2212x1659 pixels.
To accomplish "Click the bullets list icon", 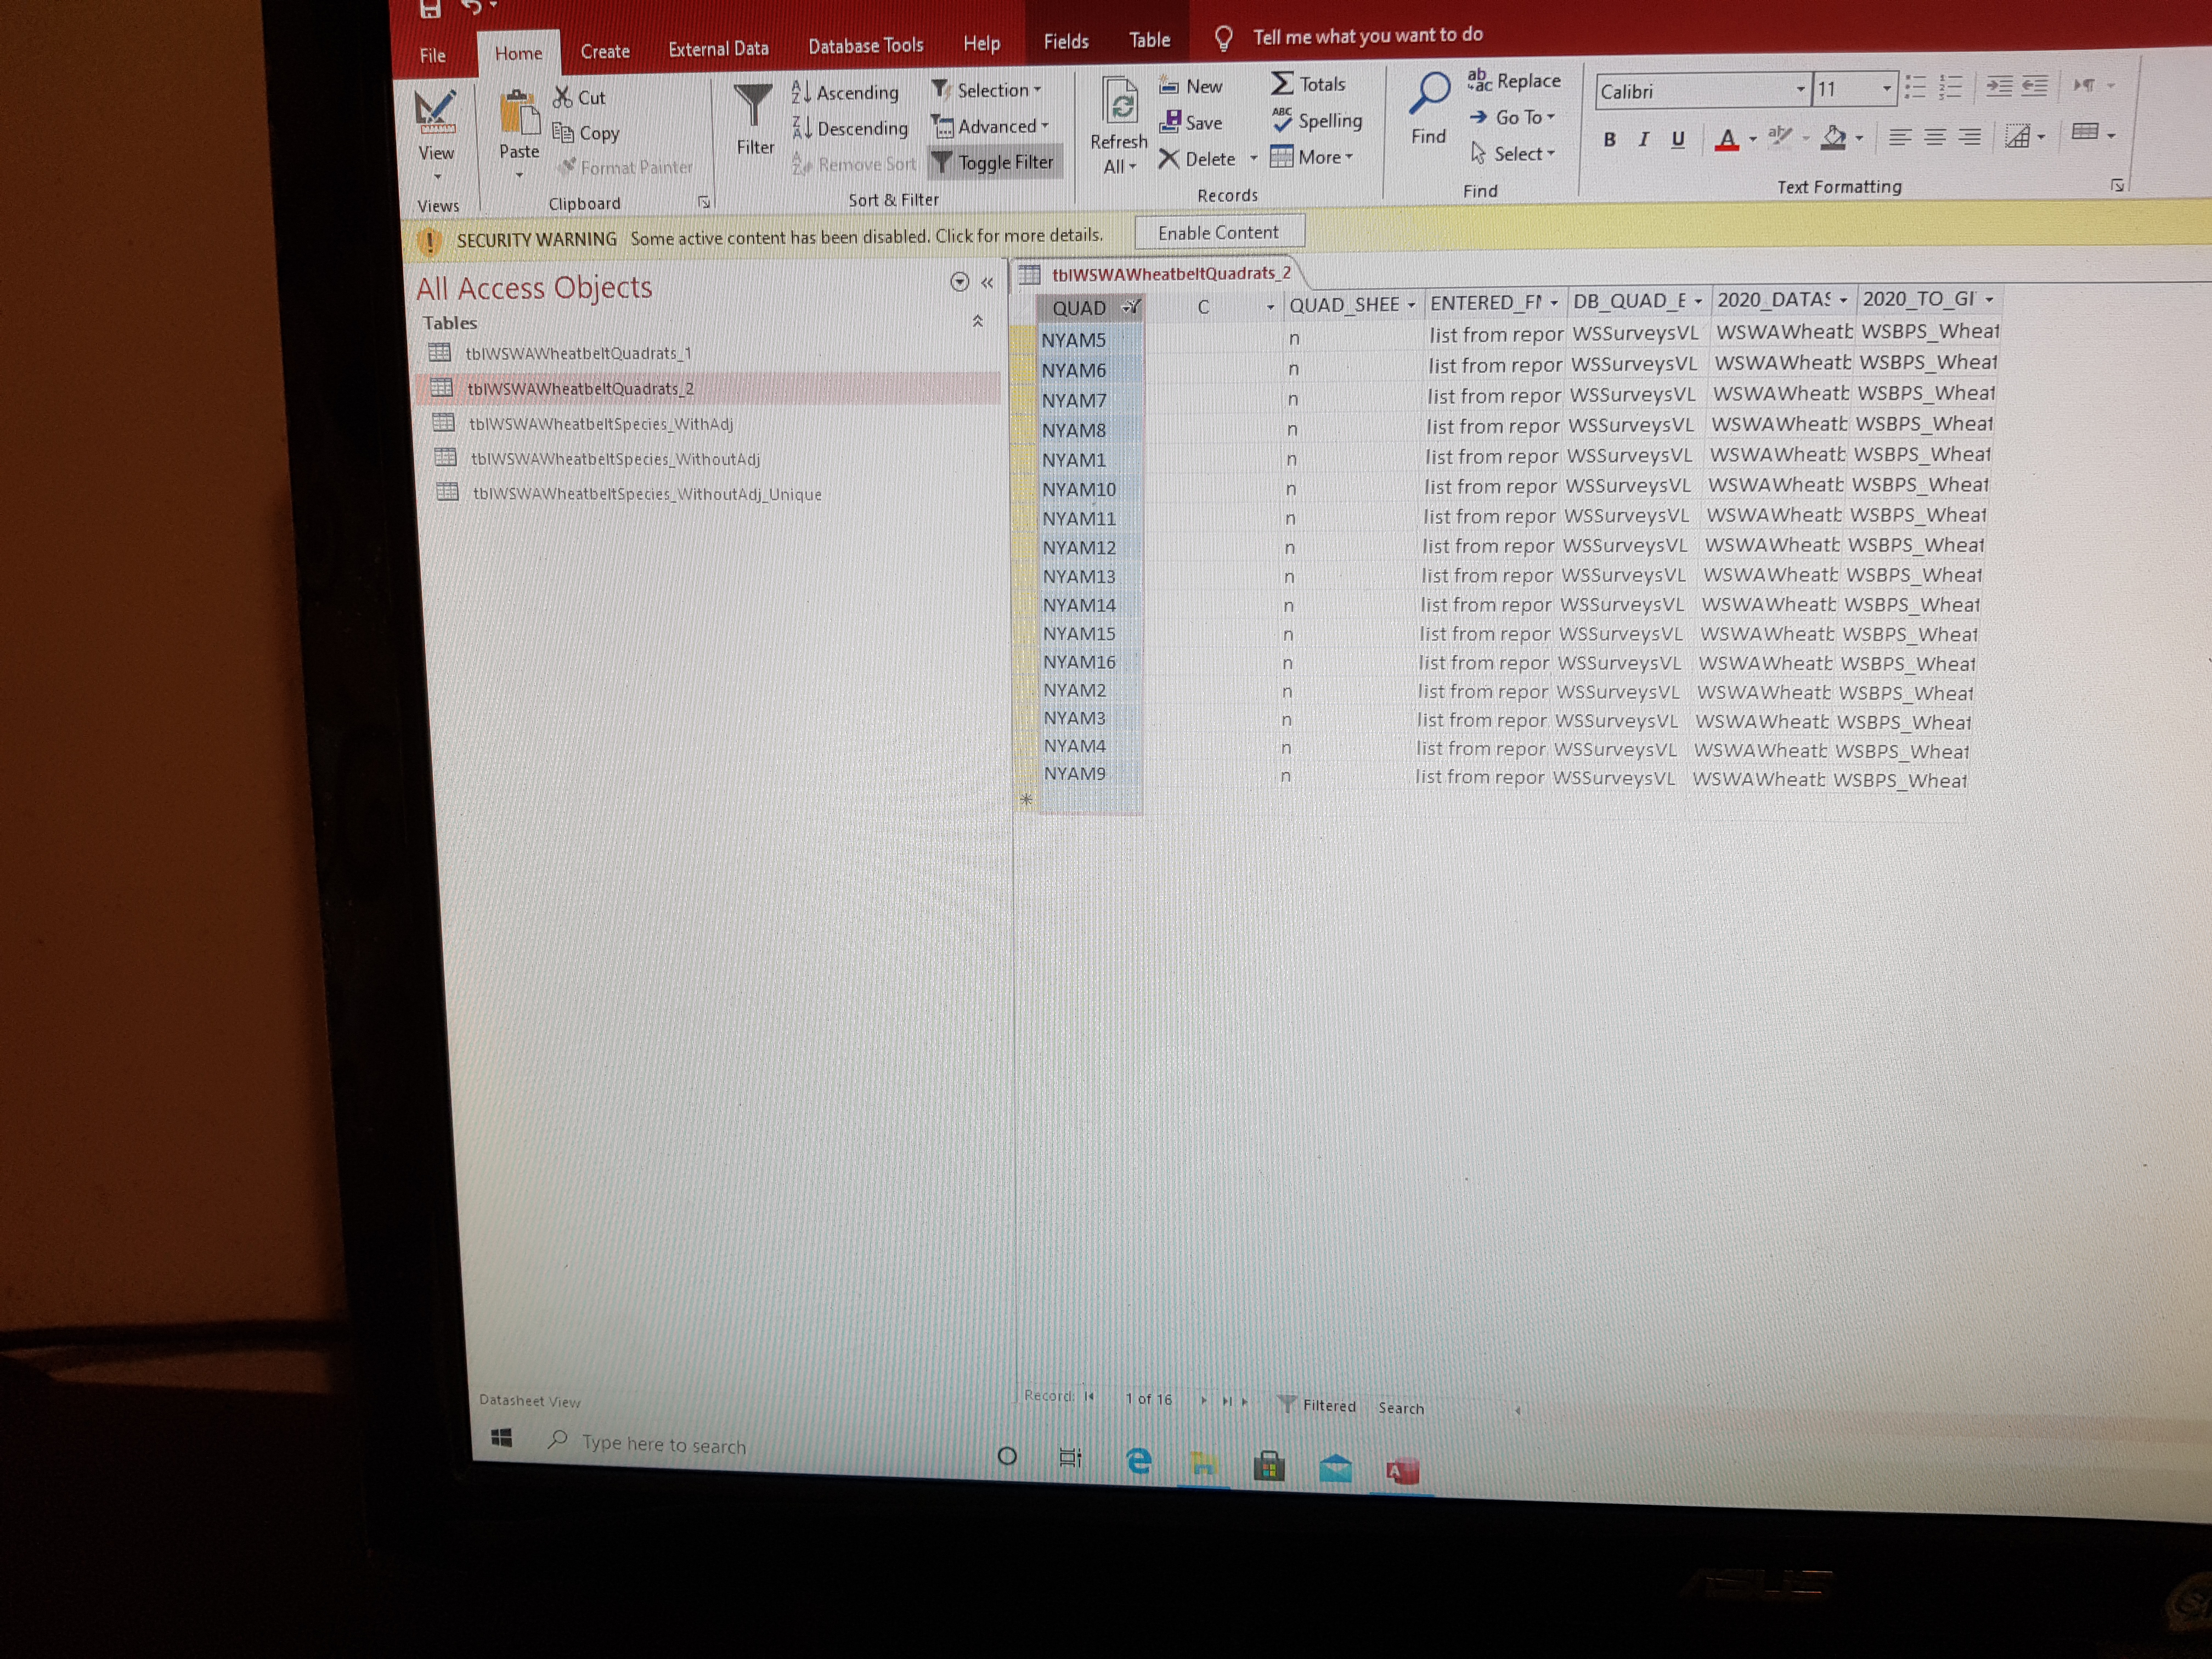I will click(x=1915, y=87).
